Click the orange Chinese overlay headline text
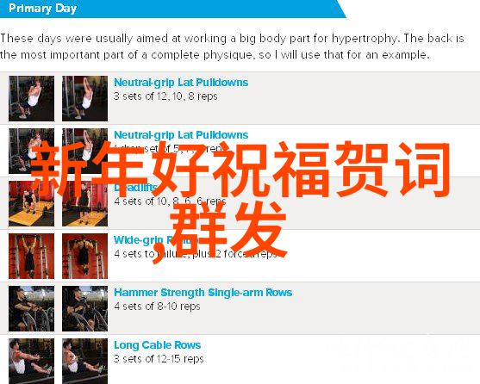The width and height of the screenshot is (480, 384). pyautogui.click(x=240, y=201)
